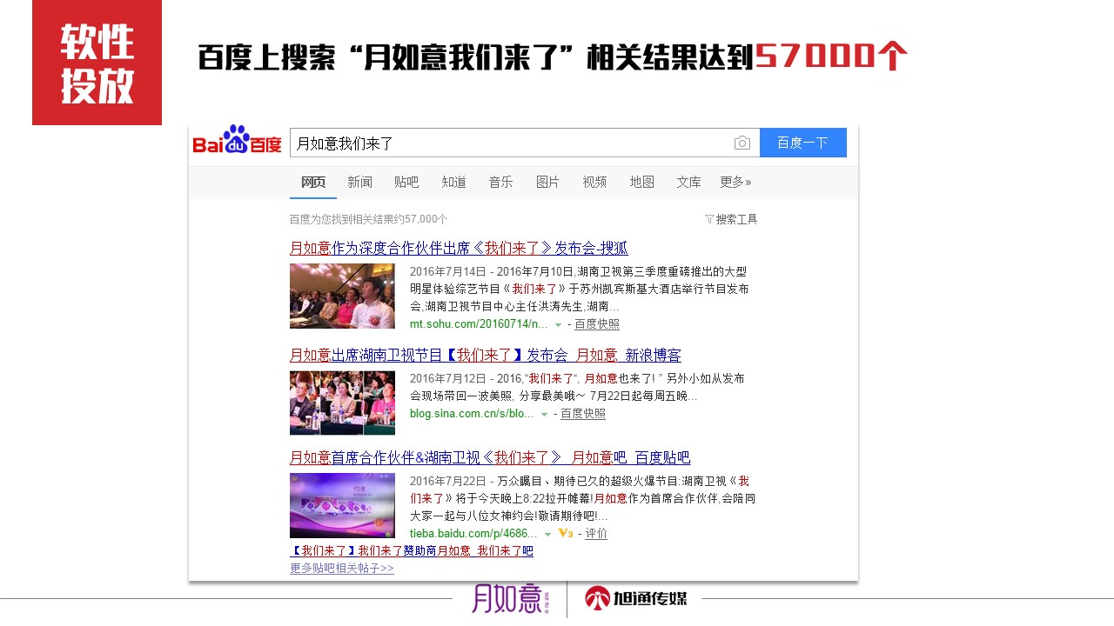Click the mt.sohu.com URL
Viewport: 1114px width, 626px height.
pyautogui.click(x=479, y=324)
